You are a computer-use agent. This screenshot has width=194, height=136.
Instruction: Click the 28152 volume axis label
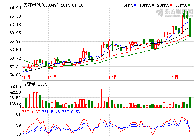15,98
